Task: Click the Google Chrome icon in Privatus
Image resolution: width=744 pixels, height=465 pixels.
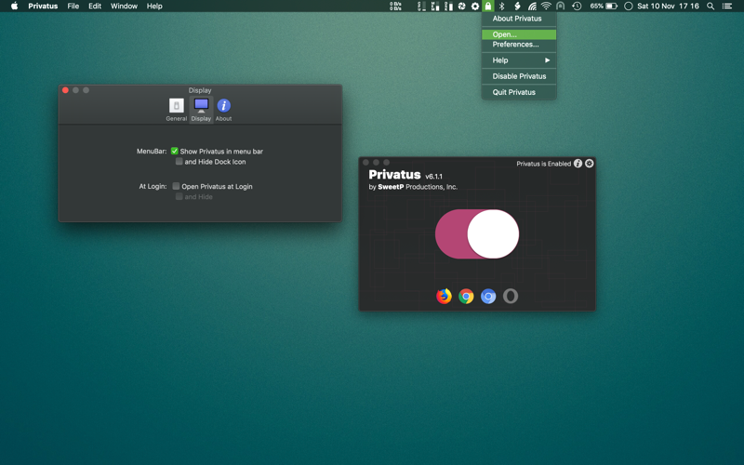Action: [466, 296]
